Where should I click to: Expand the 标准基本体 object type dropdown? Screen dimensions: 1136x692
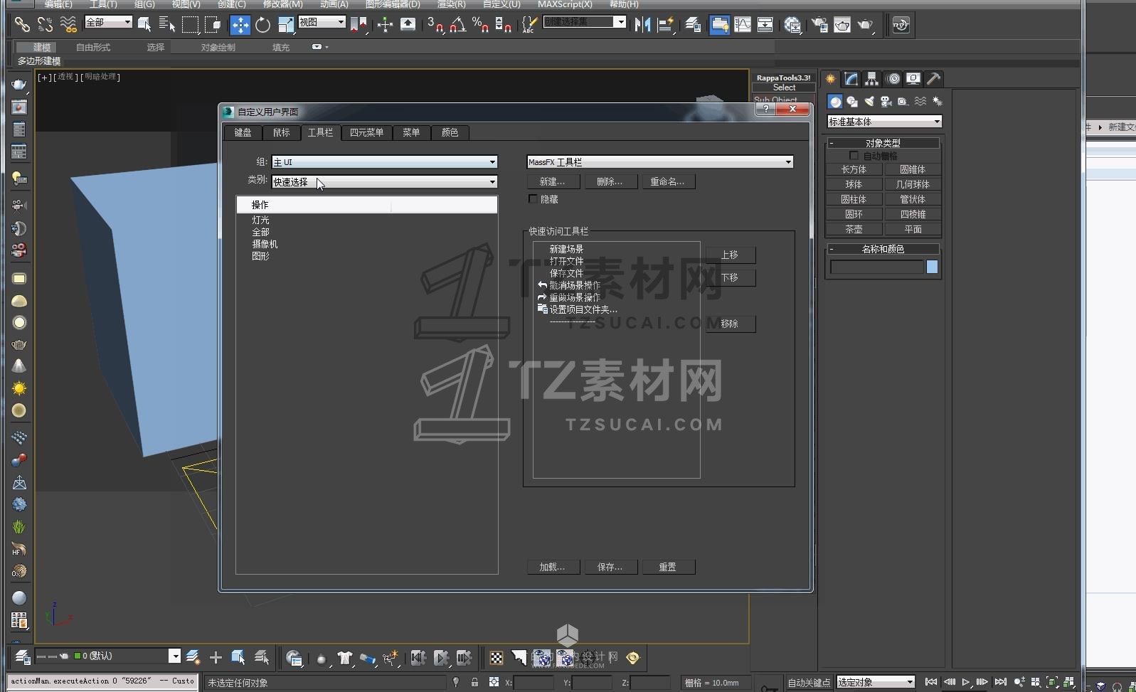tap(936, 122)
